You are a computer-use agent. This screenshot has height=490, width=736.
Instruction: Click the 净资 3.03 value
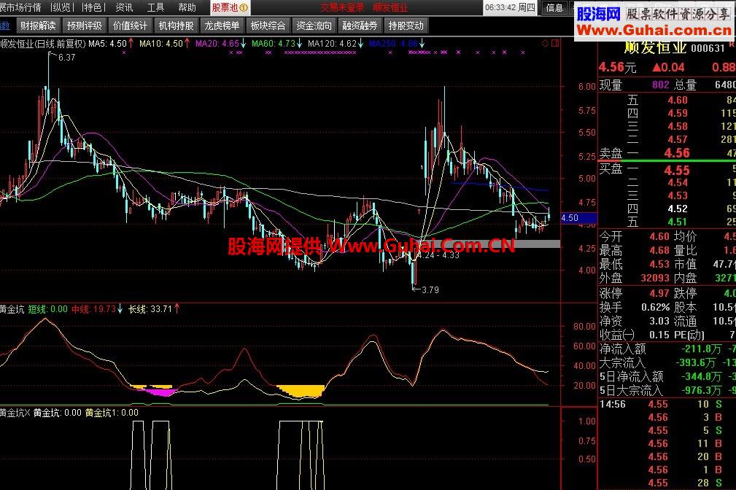coord(659,321)
